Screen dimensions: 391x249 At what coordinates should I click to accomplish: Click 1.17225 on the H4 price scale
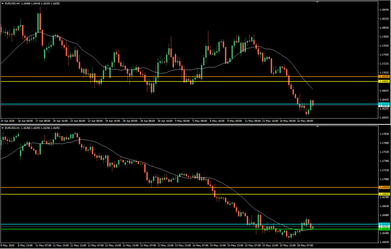pos(385,64)
